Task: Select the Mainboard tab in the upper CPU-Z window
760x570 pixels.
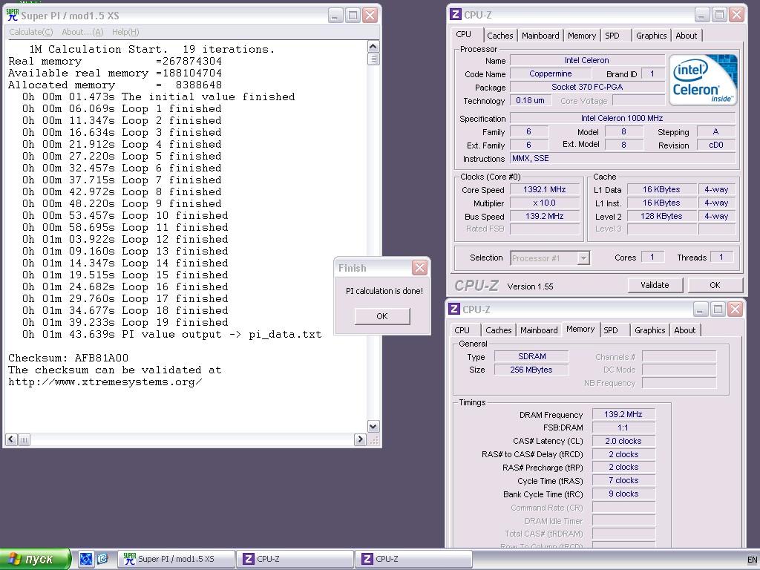Action: coord(540,36)
